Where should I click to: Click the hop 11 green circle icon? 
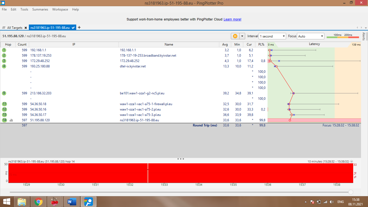coord(4,104)
